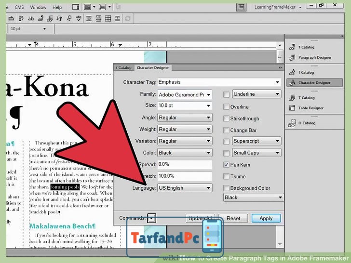Click the document vertical scrollbar up arrow
The image size is (351, 263).
280,45
